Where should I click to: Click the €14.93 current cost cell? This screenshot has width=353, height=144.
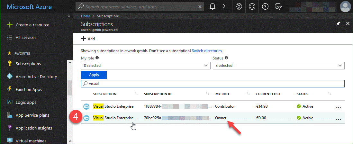pos(262,106)
